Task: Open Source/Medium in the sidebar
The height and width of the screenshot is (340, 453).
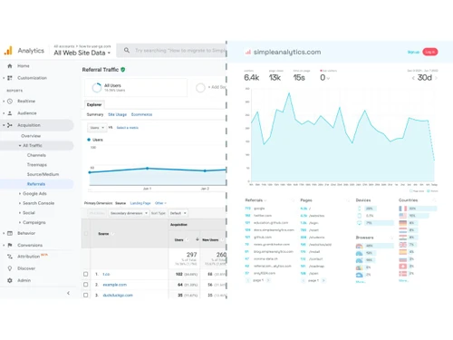Action: tap(43, 174)
